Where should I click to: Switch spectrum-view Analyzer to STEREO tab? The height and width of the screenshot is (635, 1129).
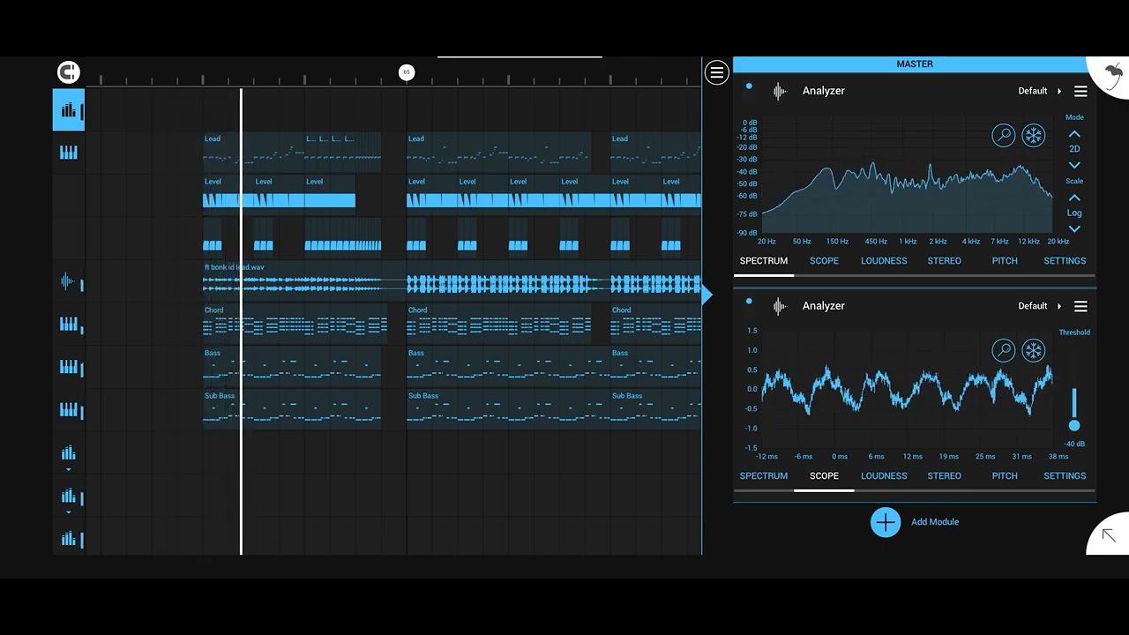(x=944, y=261)
